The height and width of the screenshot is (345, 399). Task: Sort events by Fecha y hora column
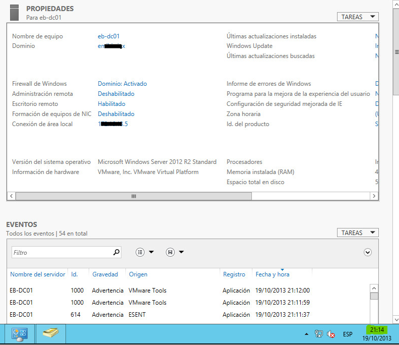273,274
